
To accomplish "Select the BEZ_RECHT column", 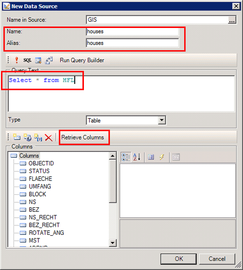I will 44,225.
